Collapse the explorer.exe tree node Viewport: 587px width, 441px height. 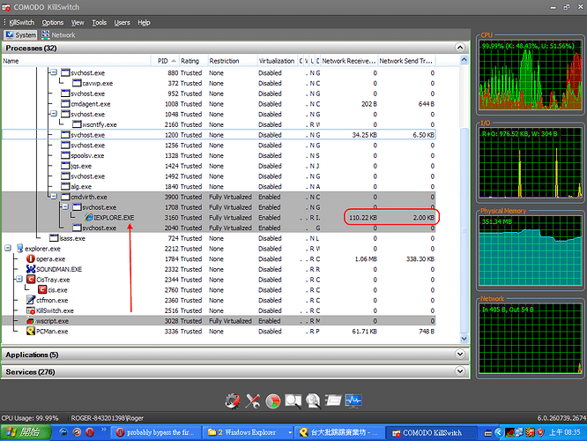tap(8, 248)
